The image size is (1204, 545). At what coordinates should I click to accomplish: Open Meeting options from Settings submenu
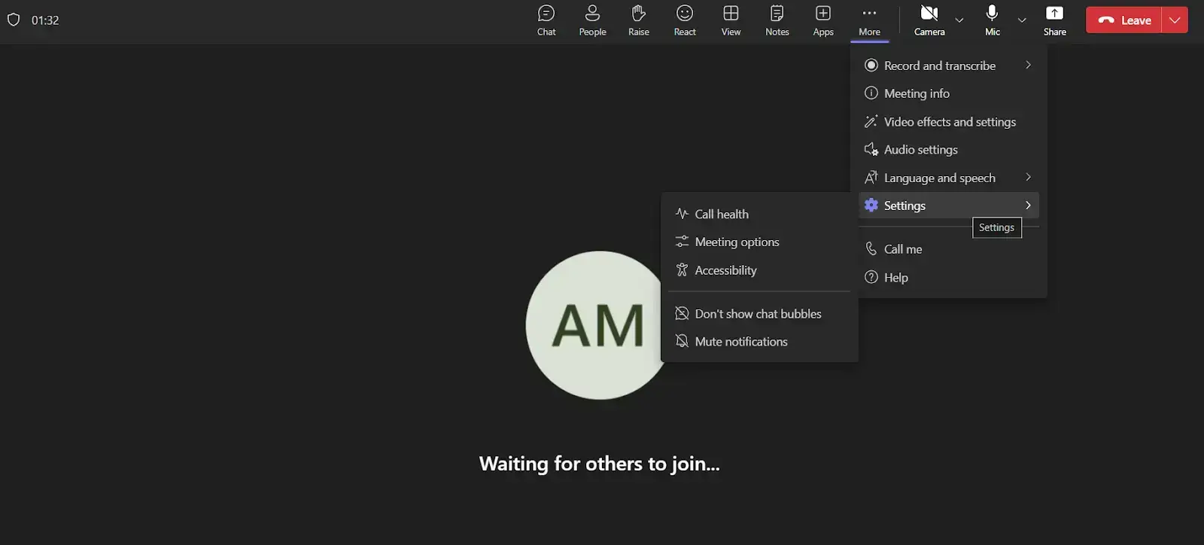(x=737, y=242)
